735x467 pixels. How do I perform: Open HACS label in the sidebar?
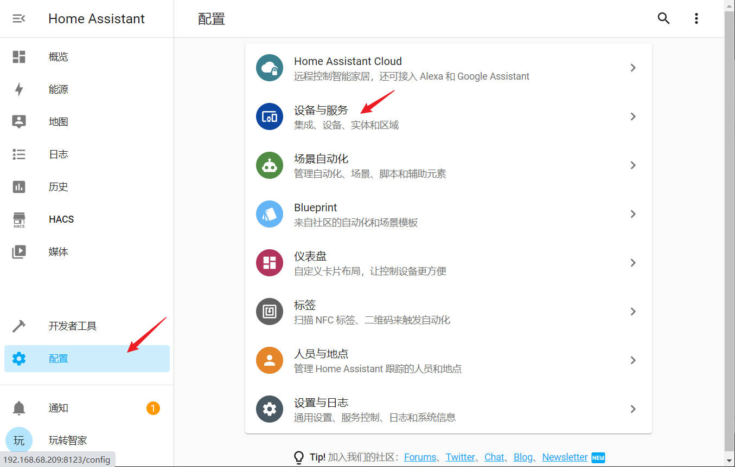pos(61,219)
